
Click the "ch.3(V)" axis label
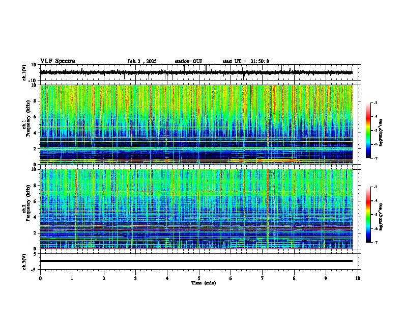24,262
